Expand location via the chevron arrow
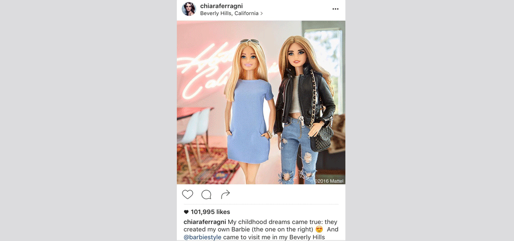The height and width of the screenshot is (241, 514). click(262, 14)
